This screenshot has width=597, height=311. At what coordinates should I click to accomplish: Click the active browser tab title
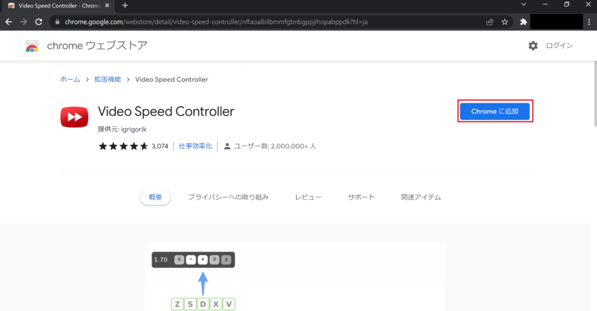(x=60, y=6)
